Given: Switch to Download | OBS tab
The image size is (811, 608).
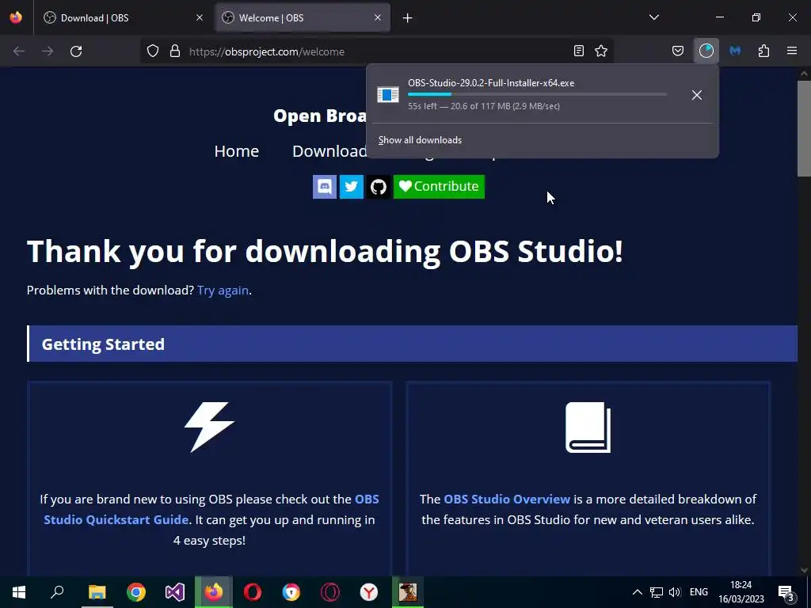Looking at the screenshot, I should [x=123, y=17].
